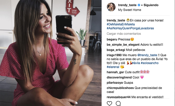The image size is (175, 106).
Task: Click the @trendy_taste mention in comment
Action: [147, 55]
